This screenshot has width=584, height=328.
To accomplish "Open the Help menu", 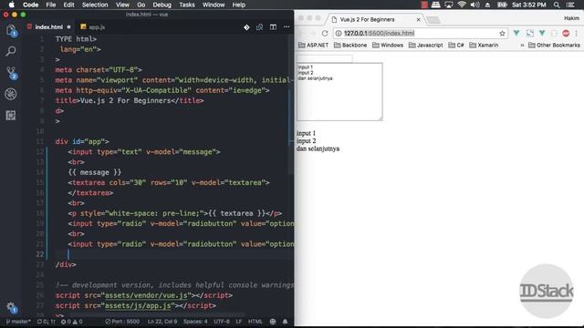I will (x=239, y=5).
